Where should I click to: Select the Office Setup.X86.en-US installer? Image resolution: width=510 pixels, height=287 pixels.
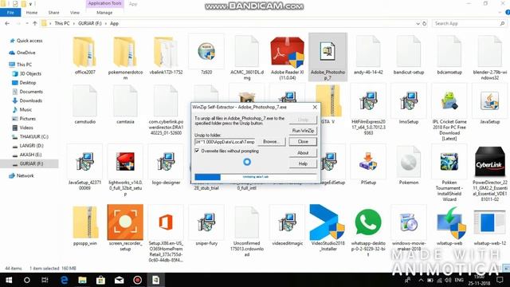pyautogui.click(x=166, y=234)
